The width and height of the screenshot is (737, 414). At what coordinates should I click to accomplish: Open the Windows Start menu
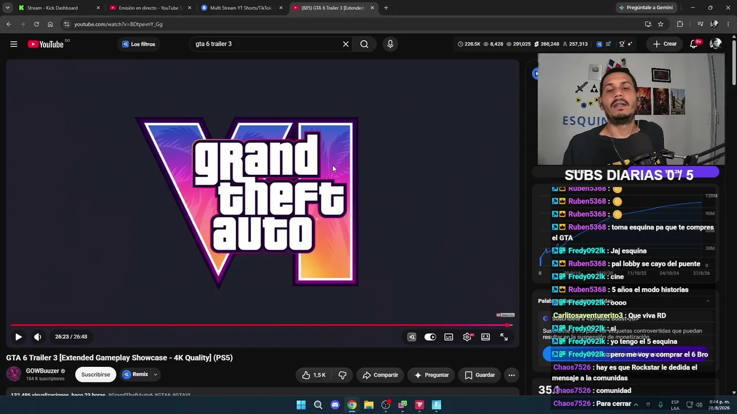[x=301, y=405]
